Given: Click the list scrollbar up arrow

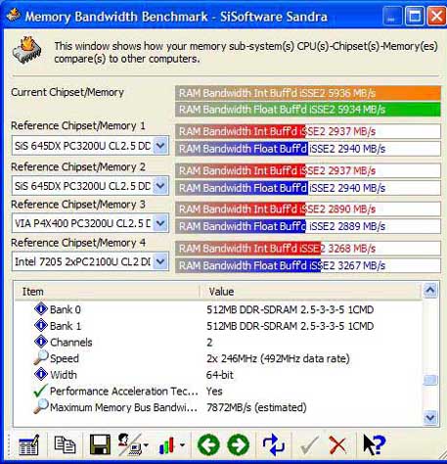Looking at the screenshot, I should (x=429, y=291).
